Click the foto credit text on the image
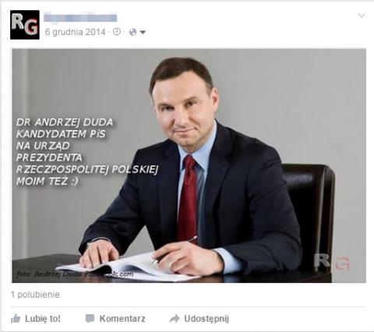 point(75,274)
